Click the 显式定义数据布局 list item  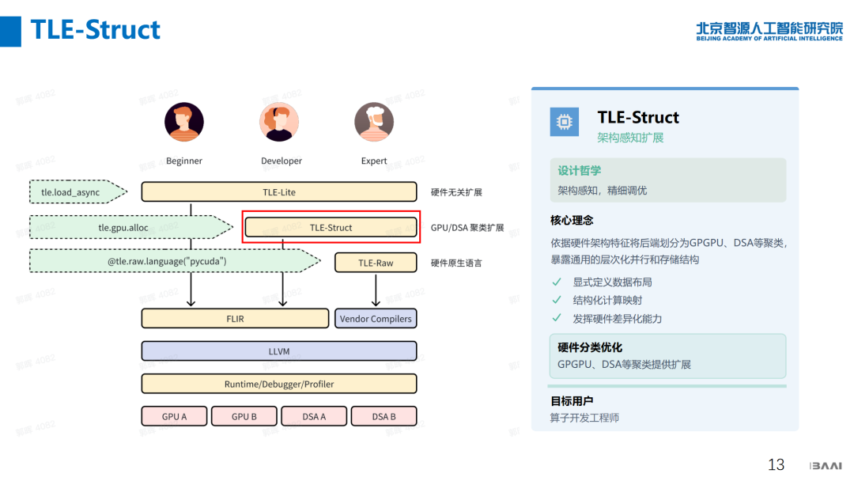click(x=612, y=282)
